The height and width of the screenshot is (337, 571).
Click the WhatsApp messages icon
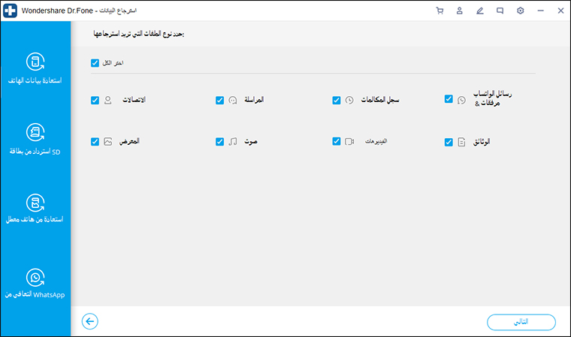461,100
